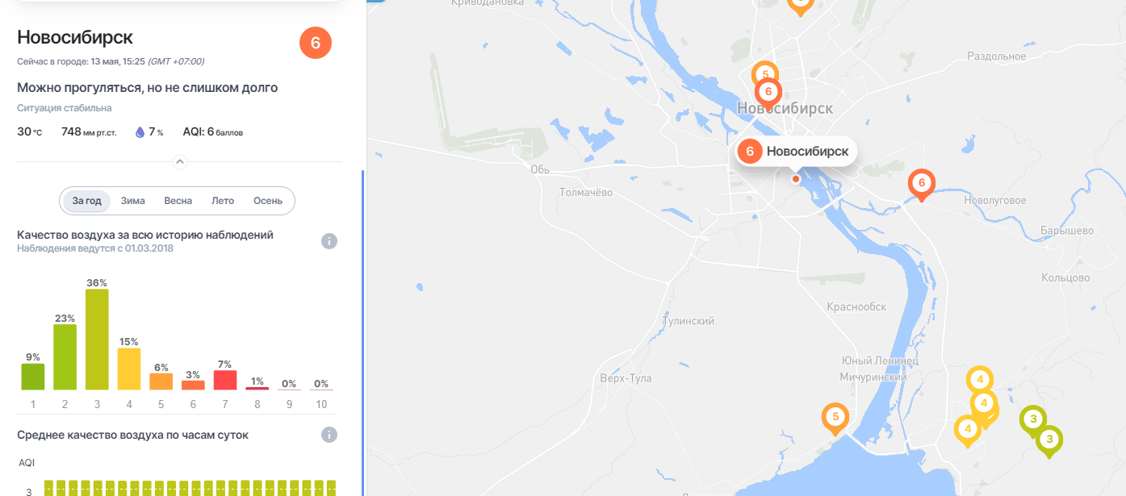Switch statistics to Зима season
This screenshot has height=496, width=1126.
coord(133,201)
